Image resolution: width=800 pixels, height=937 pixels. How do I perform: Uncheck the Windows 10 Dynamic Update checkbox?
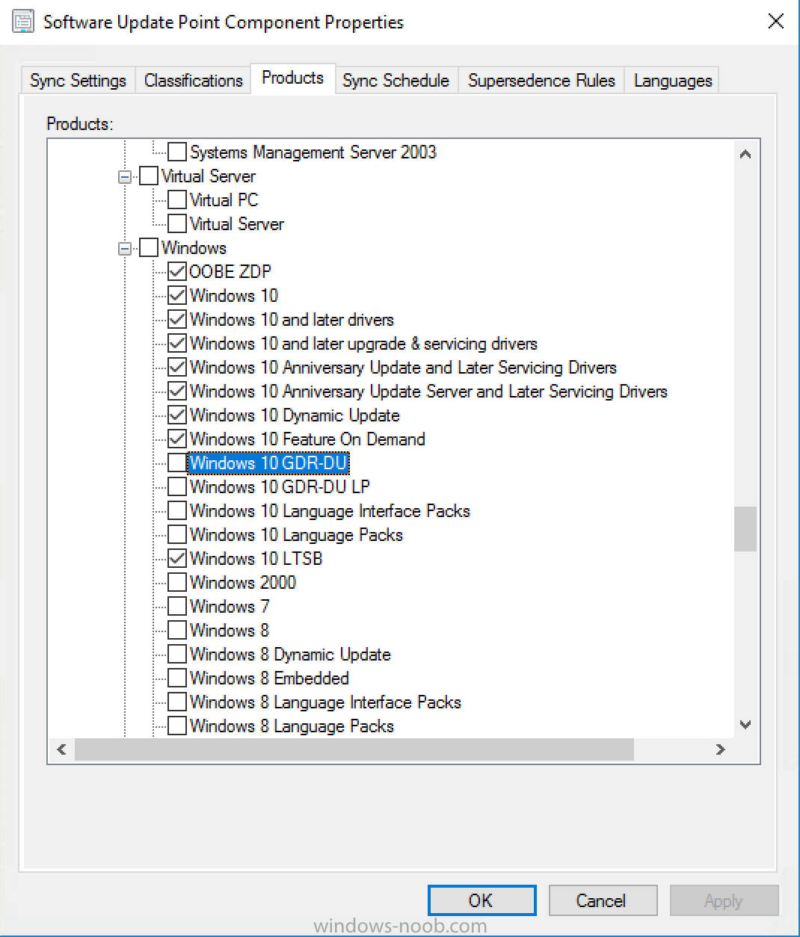(177, 415)
